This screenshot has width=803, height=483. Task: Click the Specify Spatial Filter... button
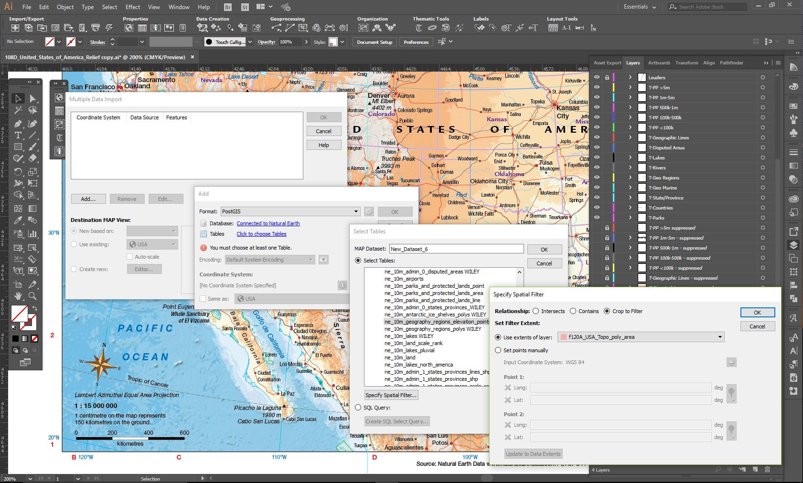click(x=391, y=395)
